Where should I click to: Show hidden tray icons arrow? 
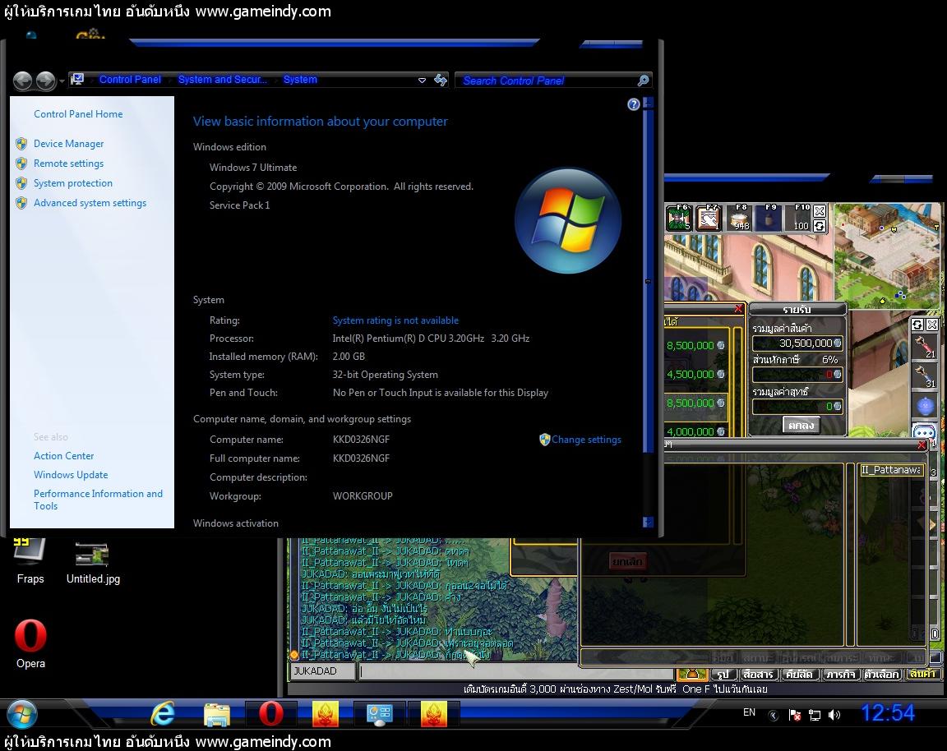pos(773,716)
